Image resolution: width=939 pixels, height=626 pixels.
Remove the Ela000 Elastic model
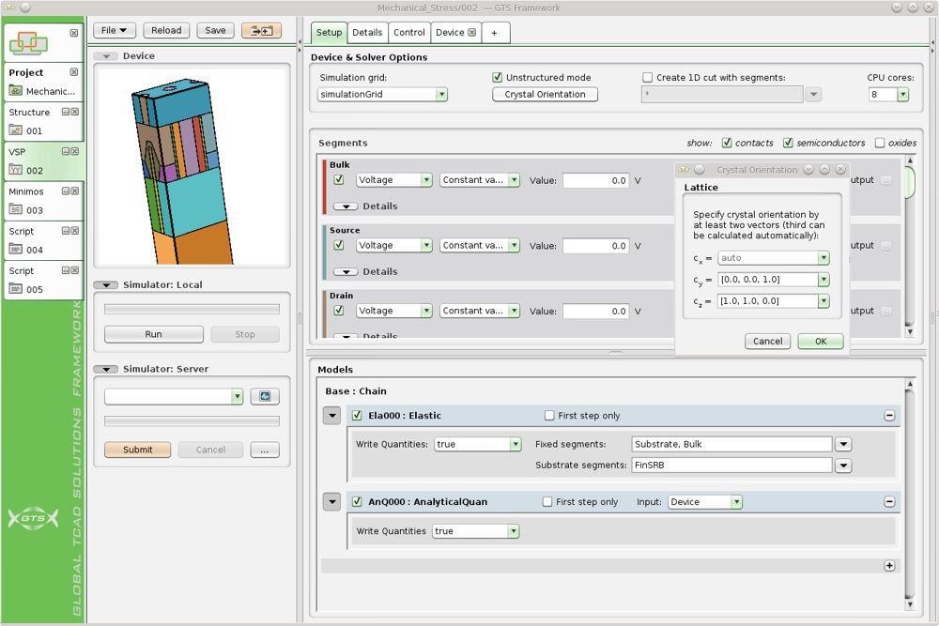click(x=889, y=416)
